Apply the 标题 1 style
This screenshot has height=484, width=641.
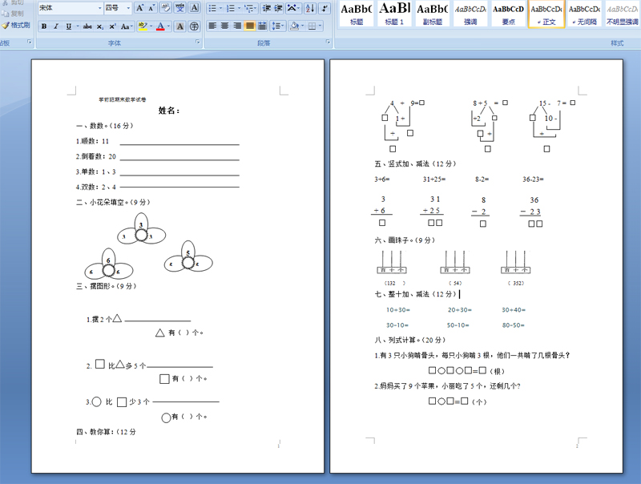394,14
